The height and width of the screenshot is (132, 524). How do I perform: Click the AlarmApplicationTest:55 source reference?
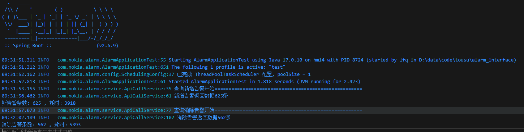pos(111,60)
